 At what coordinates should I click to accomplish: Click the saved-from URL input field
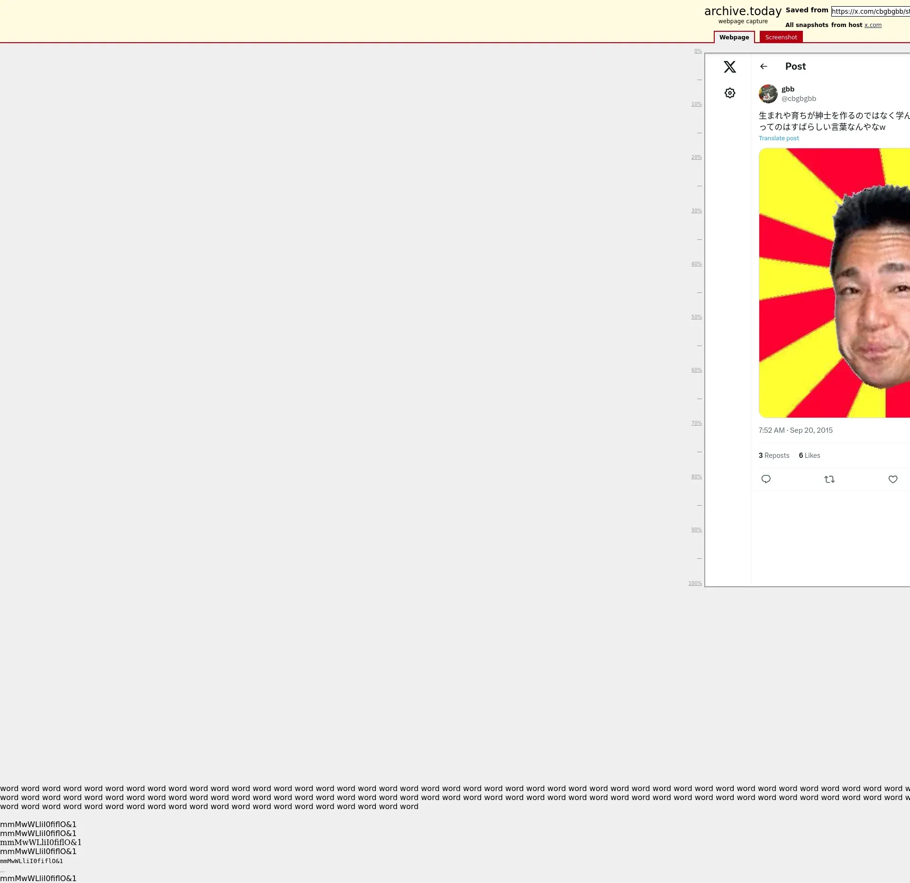click(870, 11)
